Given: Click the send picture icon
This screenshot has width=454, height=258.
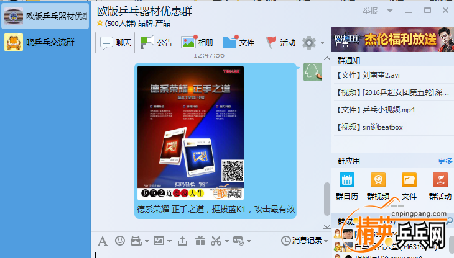Looking at the screenshot, I should [x=159, y=241].
